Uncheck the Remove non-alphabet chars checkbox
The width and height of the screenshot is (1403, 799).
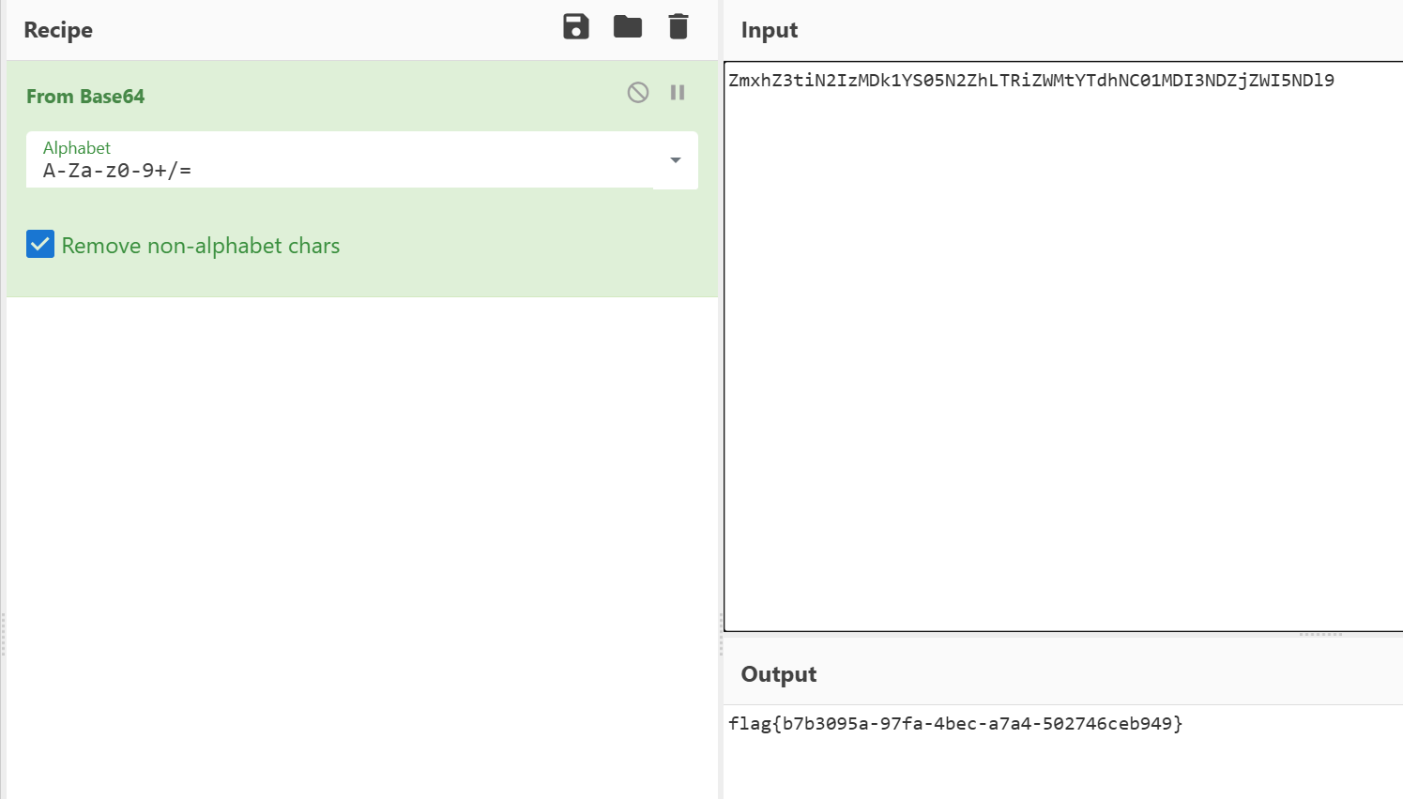click(x=40, y=245)
